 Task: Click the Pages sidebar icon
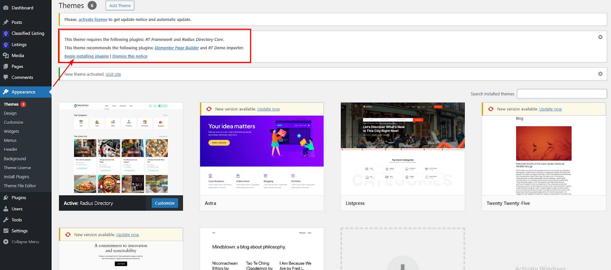[x=6, y=66]
